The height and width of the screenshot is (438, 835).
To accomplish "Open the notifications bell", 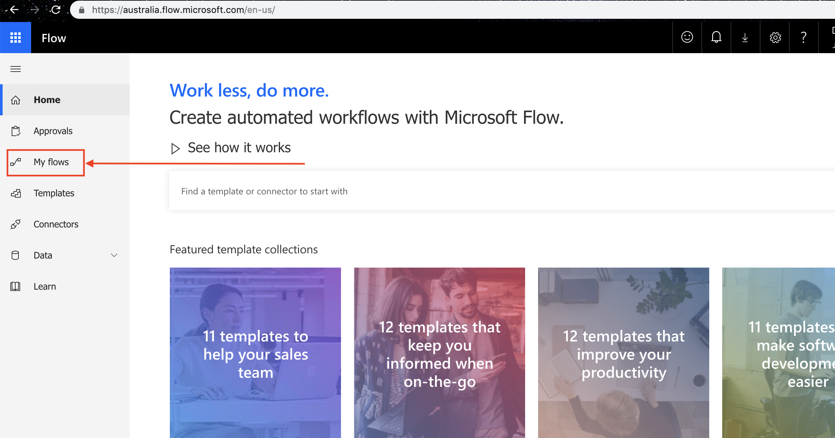I will [716, 37].
